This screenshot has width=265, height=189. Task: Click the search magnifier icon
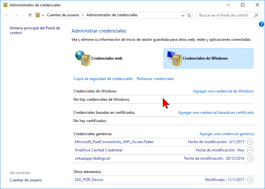click(x=256, y=15)
